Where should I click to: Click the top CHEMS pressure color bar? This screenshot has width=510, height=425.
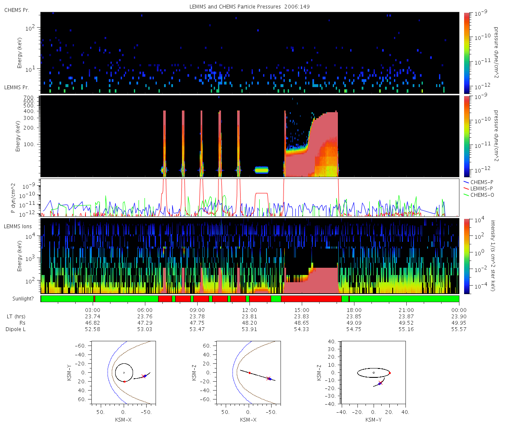(467, 52)
